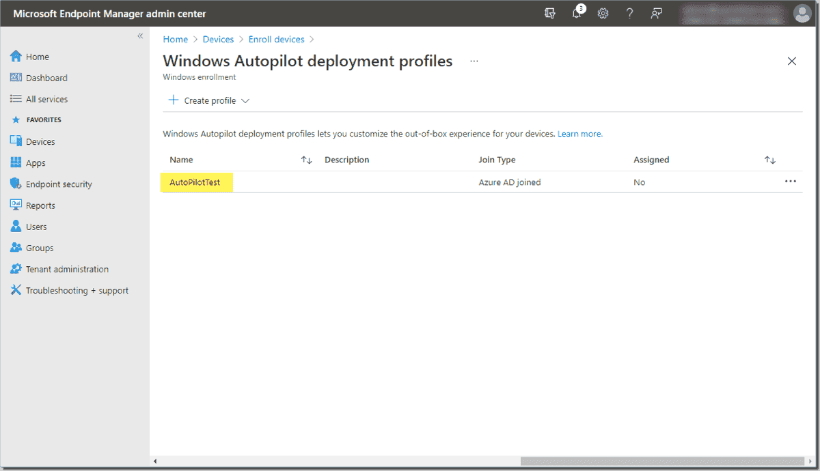This screenshot has height=471, width=820.
Task: Open the Cloud Shell directory icon
Action: click(x=550, y=14)
